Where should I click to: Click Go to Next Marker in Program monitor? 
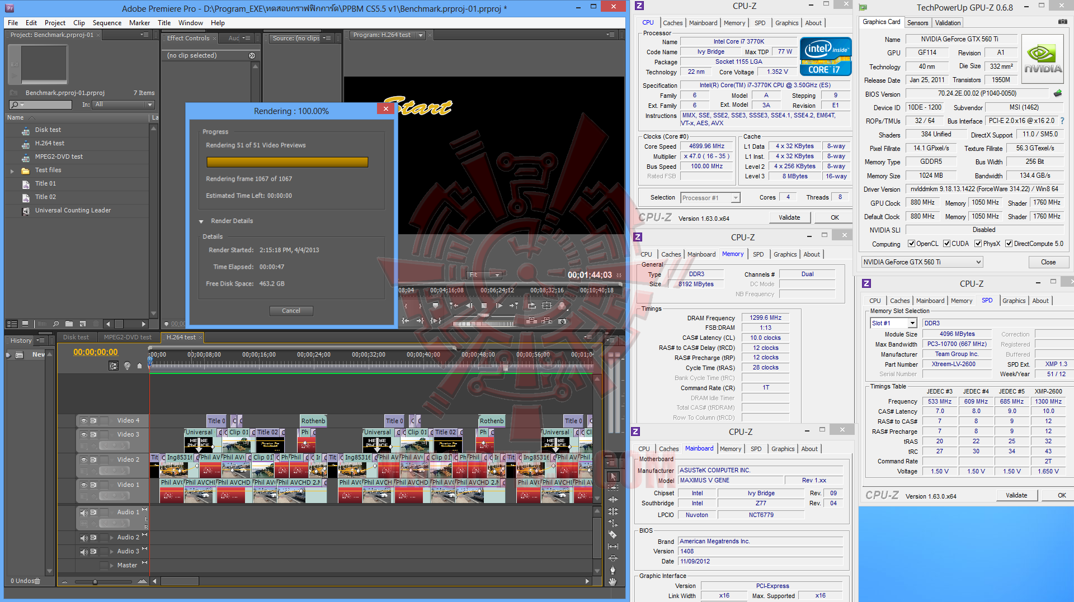tap(514, 306)
